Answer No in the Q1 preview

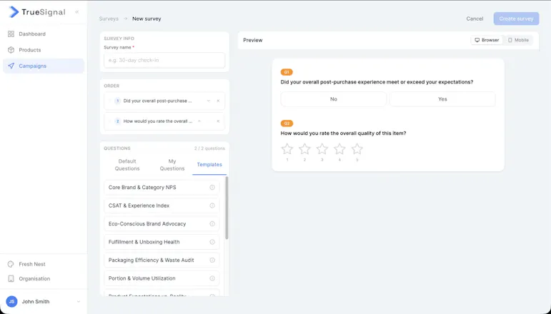pos(334,99)
